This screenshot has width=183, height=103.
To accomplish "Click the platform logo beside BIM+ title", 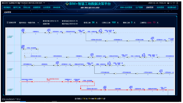I will (67, 4).
